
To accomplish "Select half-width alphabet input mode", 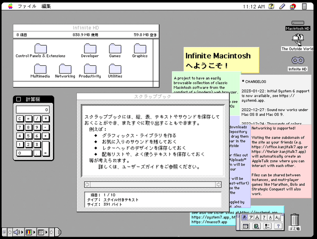I will click(271, 218).
